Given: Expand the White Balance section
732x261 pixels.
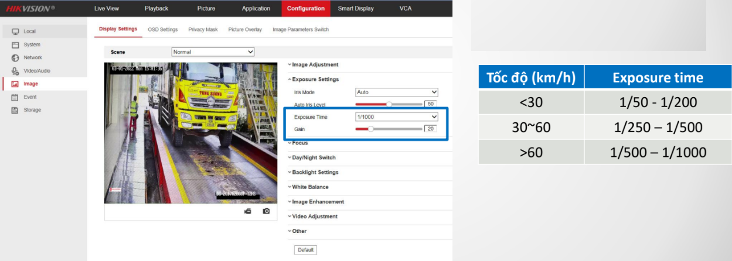Looking at the screenshot, I should [310, 187].
